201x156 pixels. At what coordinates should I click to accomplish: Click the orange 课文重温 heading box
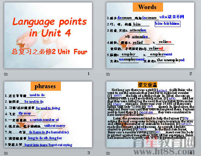(147, 85)
